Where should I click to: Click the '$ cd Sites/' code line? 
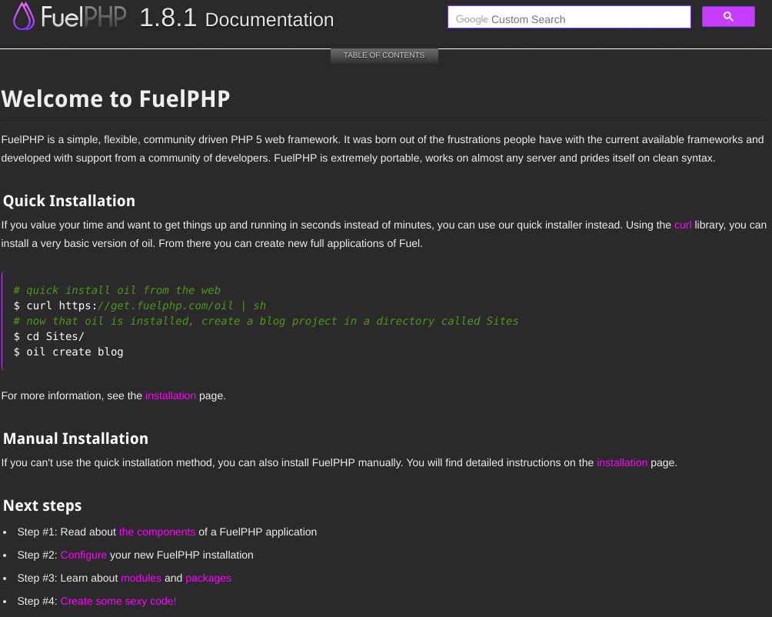coord(48,337)
